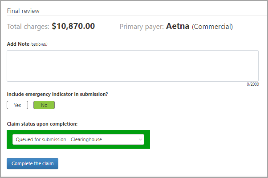Click inside the Add Note text area
Image resolution: width=268 pixels, height=178 pixels.
(x=132, y=66)
